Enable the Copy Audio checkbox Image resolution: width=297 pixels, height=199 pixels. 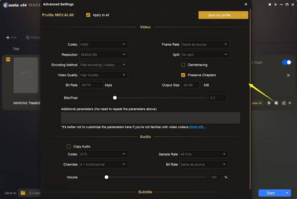point(69,146)
